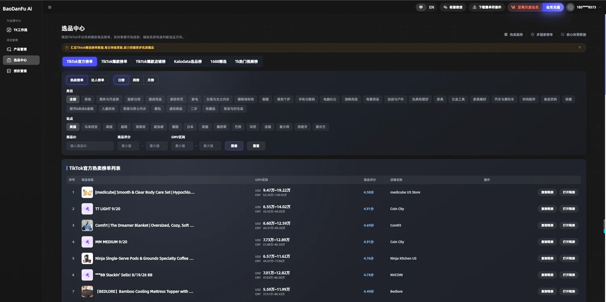
Task: Open the 1688精选 tab
Action: tap(219, 62)
